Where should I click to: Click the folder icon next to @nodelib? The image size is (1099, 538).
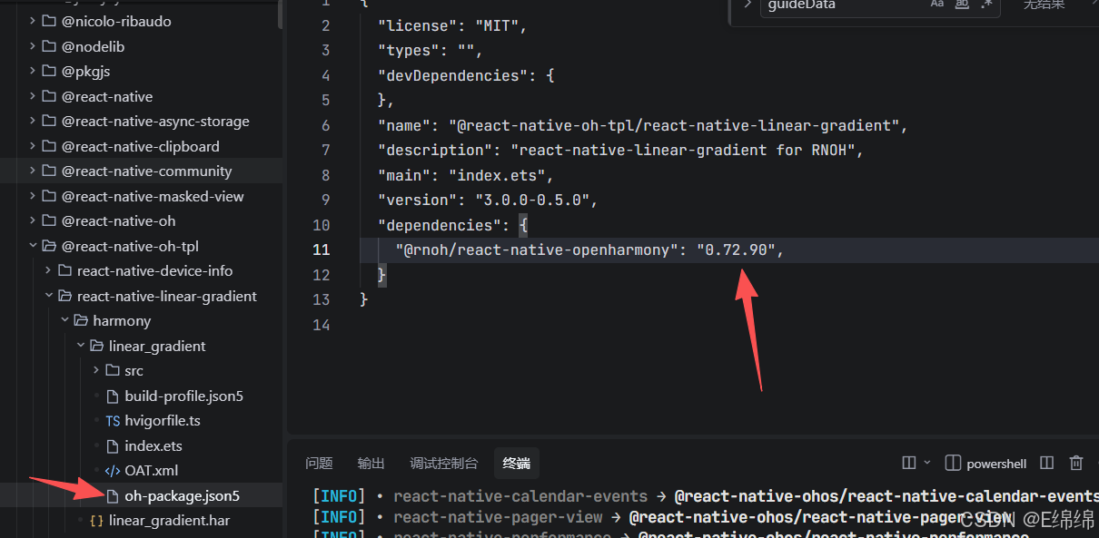pyautogui.click(x=49, y=46)
